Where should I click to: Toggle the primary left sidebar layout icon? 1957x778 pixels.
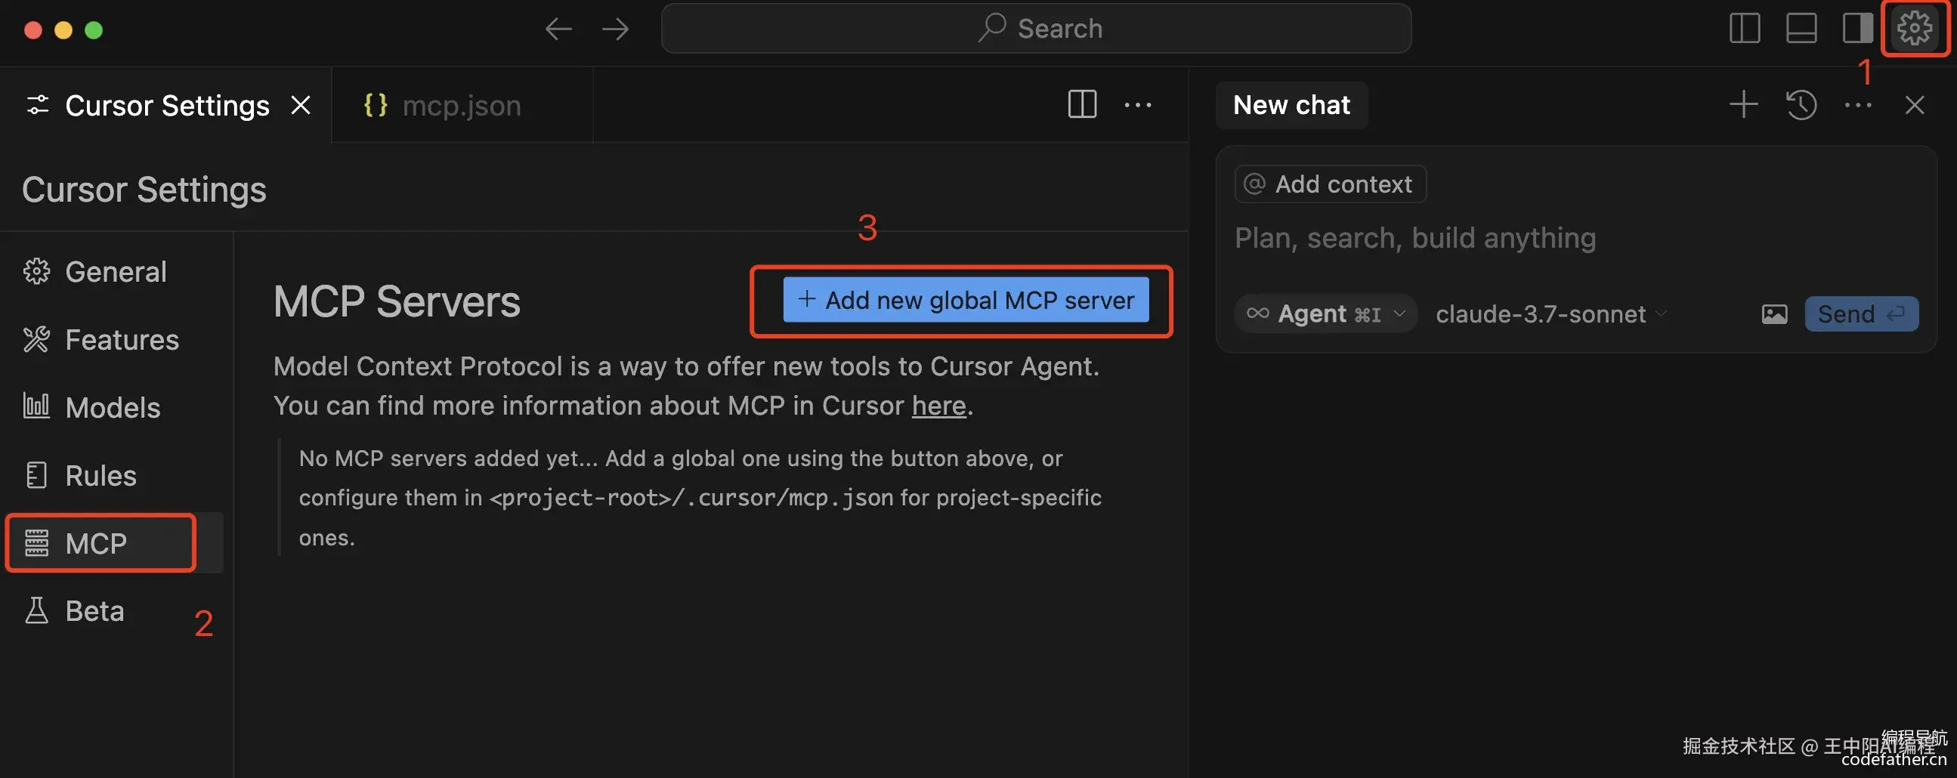pyautogui.click(x=1745, y=29)
